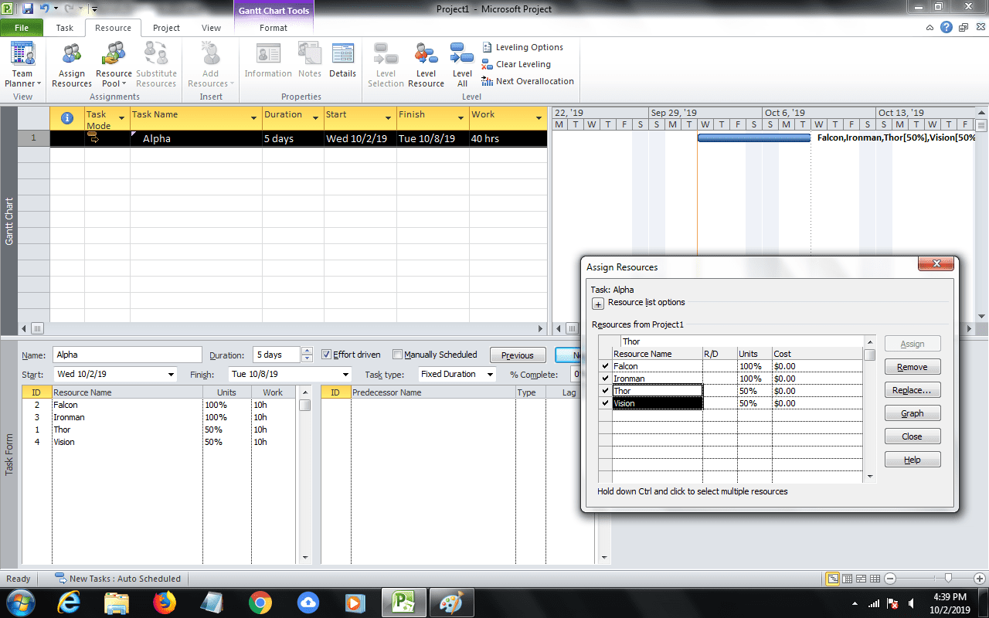Open the Duration column dropdown
Viewport: 989px width, 618px height.
(315, 118)
